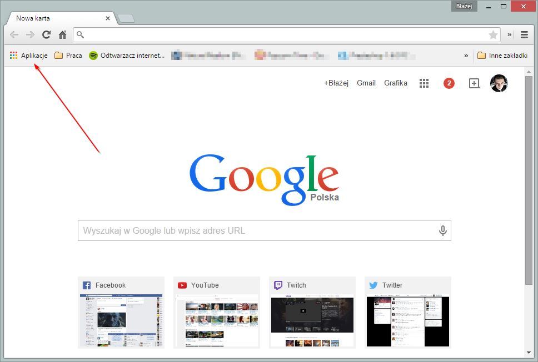538x362 pixels.
Task: Open the account profile picture
Action: (499, 83)
